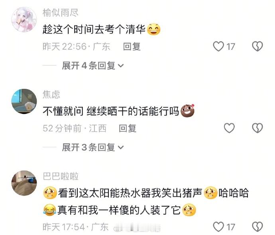Like the 巴巴啦啦 solar water heater comment

click(x=218, y=227)
